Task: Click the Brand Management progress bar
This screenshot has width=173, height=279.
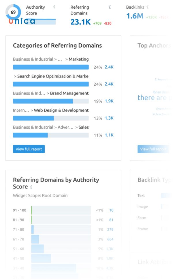Action: click(x=51, y=101)
